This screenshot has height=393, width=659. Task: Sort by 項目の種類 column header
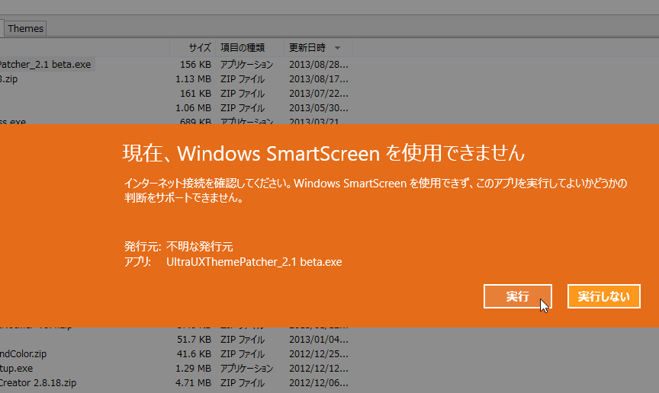point(243,48)
